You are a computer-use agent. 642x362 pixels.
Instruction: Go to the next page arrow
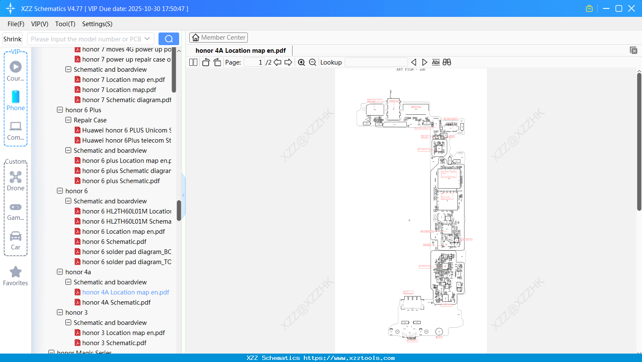pyautogui.click(x=288, y=62)
